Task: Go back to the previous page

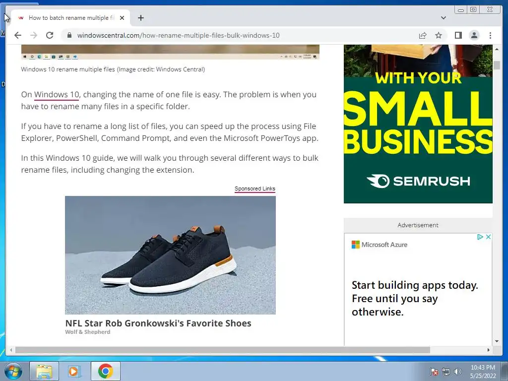Action: coord(18,35)
